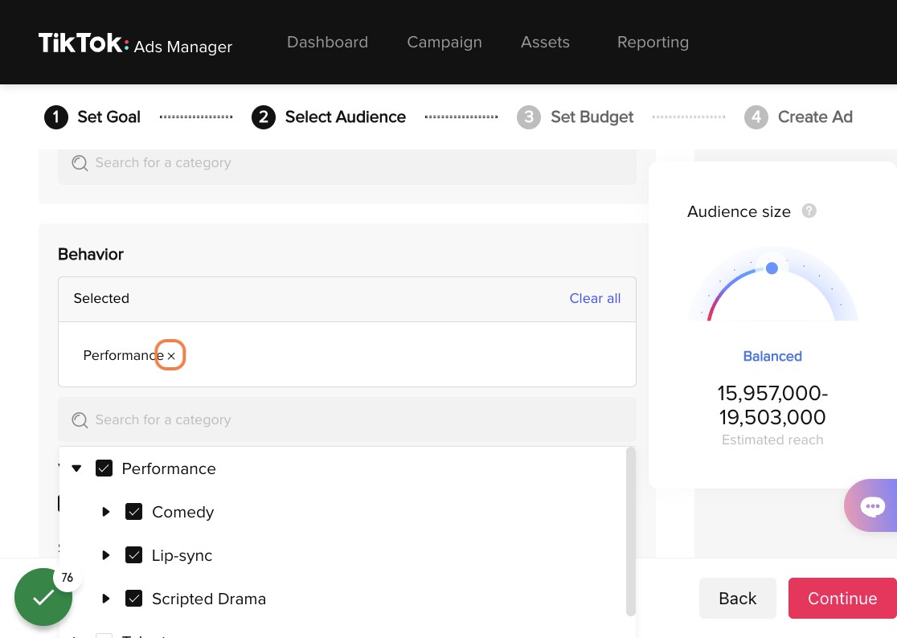
Task: Clear all selected behaviors
Action: click(595, 298)
